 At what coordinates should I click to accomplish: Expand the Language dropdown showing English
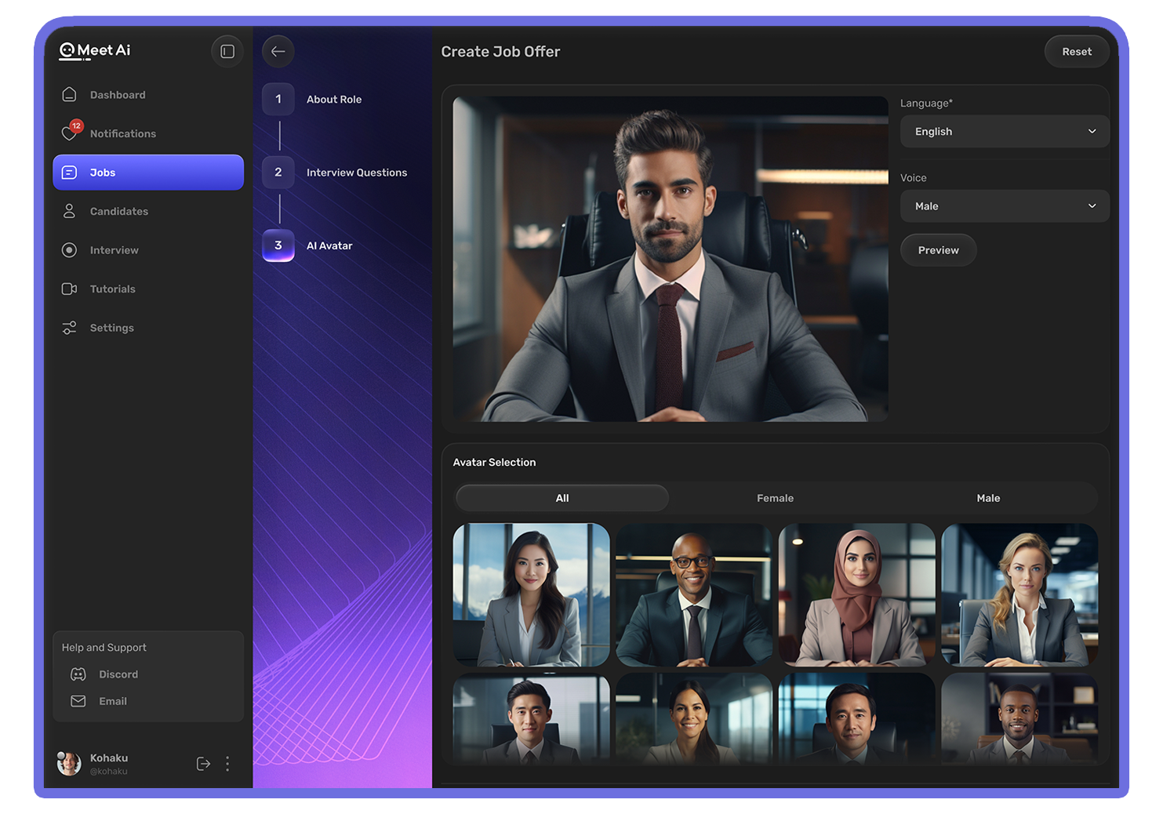[x=1004, y=132]
